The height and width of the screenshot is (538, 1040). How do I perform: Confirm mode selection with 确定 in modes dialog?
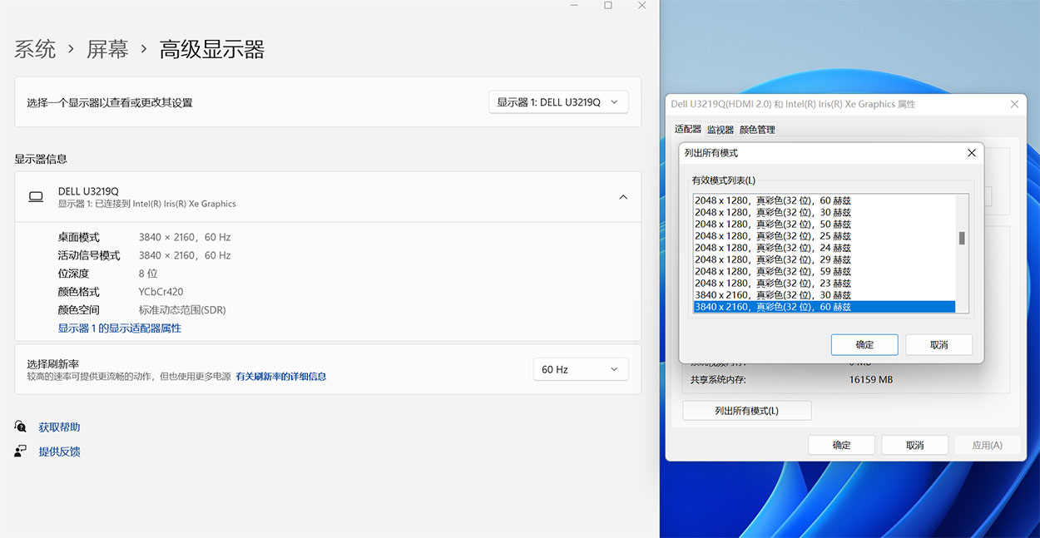tap(864, 344)
